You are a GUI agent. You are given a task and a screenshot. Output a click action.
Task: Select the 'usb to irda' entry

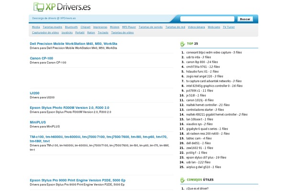pos(199,57)
